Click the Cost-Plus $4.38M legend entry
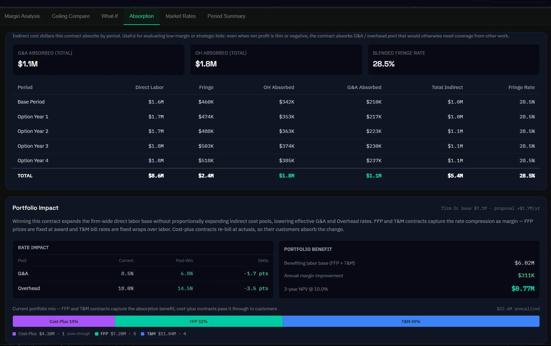Screen dimensions: 551x346 51,334
